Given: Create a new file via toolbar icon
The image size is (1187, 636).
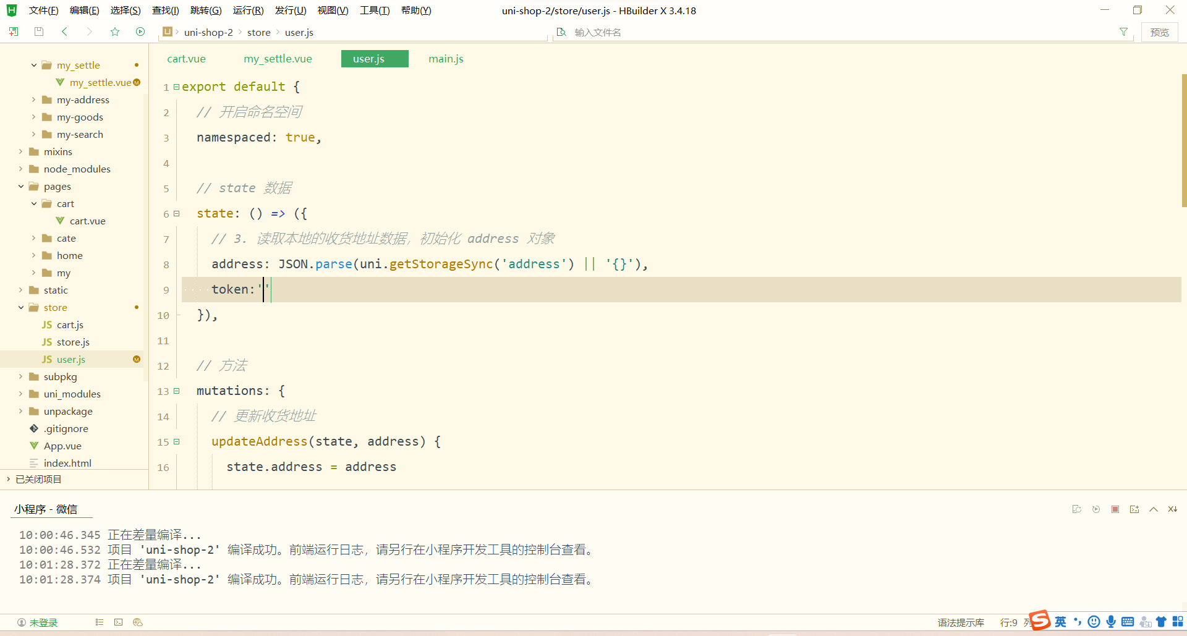Looking at the screenshot, I should click(14, 32).
